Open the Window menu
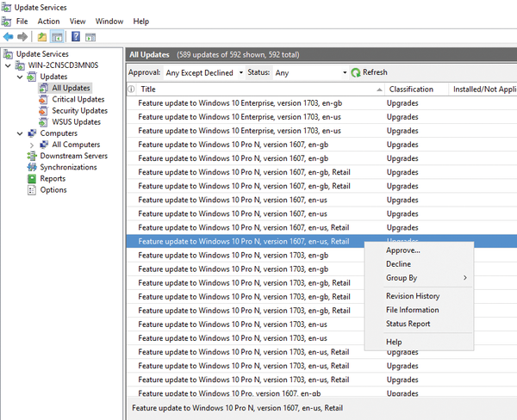Screen dimensions: 517x420 (x=109, y=22)
